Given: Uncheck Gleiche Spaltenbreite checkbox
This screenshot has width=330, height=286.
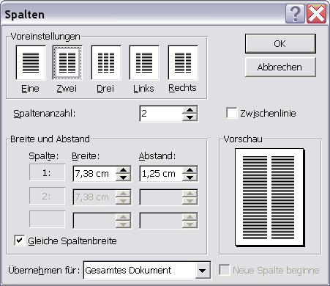Looking at the screenshot, I should [20, 241].
